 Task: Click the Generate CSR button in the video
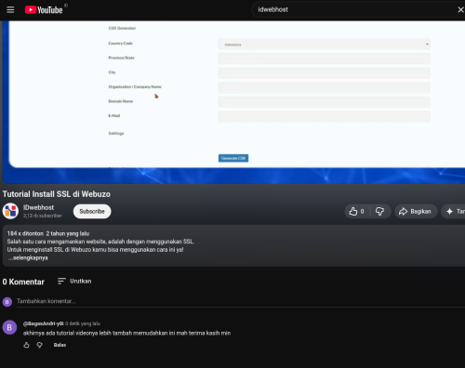(x=233, y=158)
